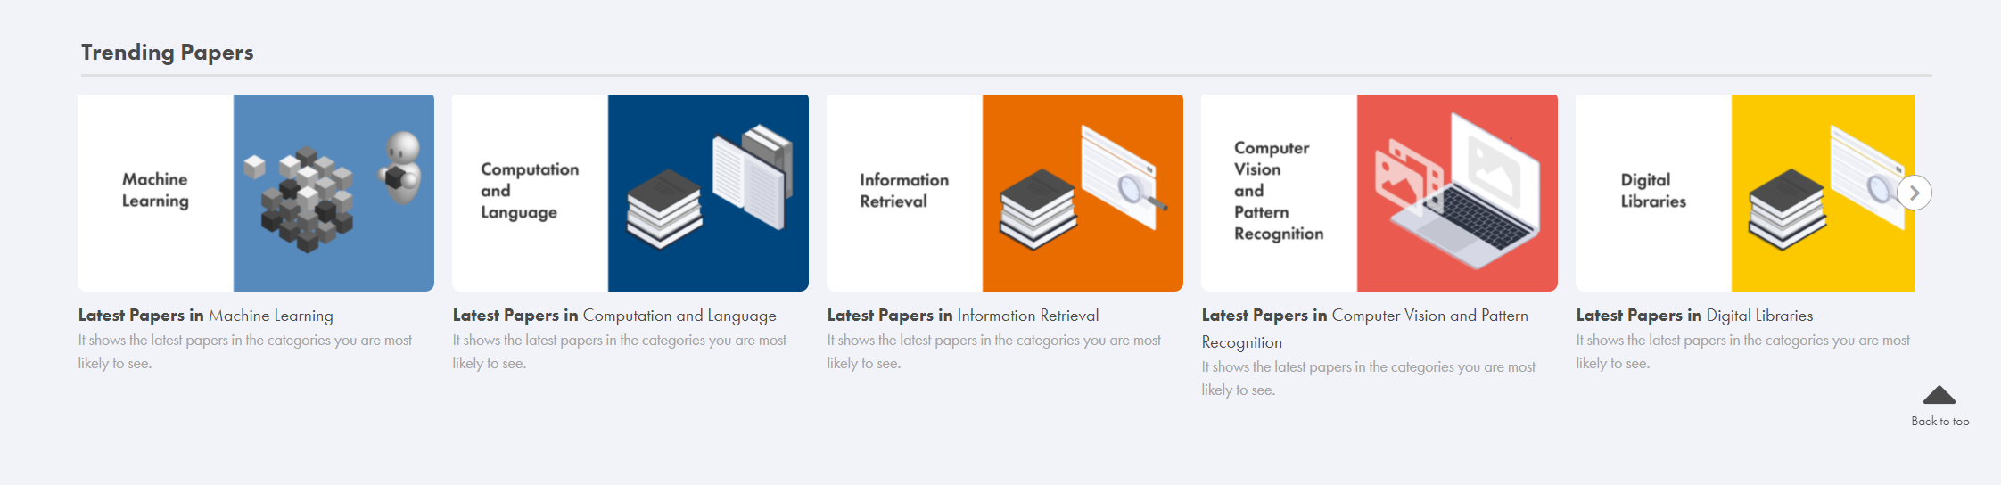Open 'Latest Papers in Computation and Language' link
The image size is (2001, 485).
pyautogui.click(x=614, y=316)
